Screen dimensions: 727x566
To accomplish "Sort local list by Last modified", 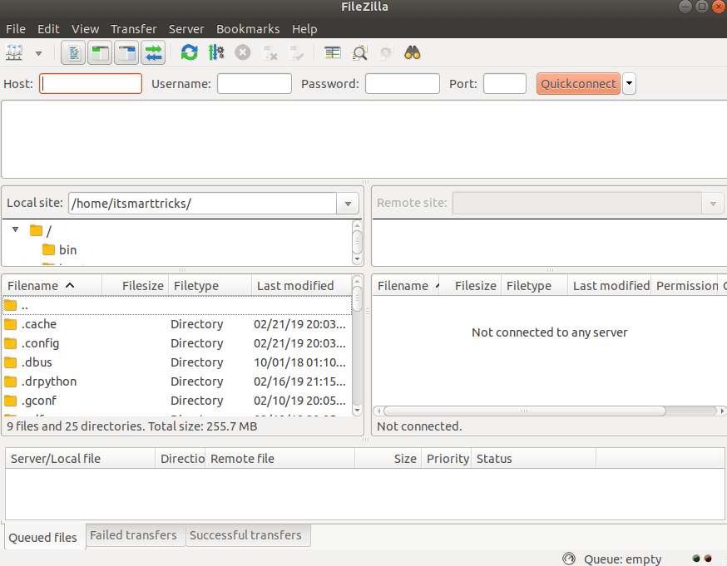I will (x=301, y=286).
